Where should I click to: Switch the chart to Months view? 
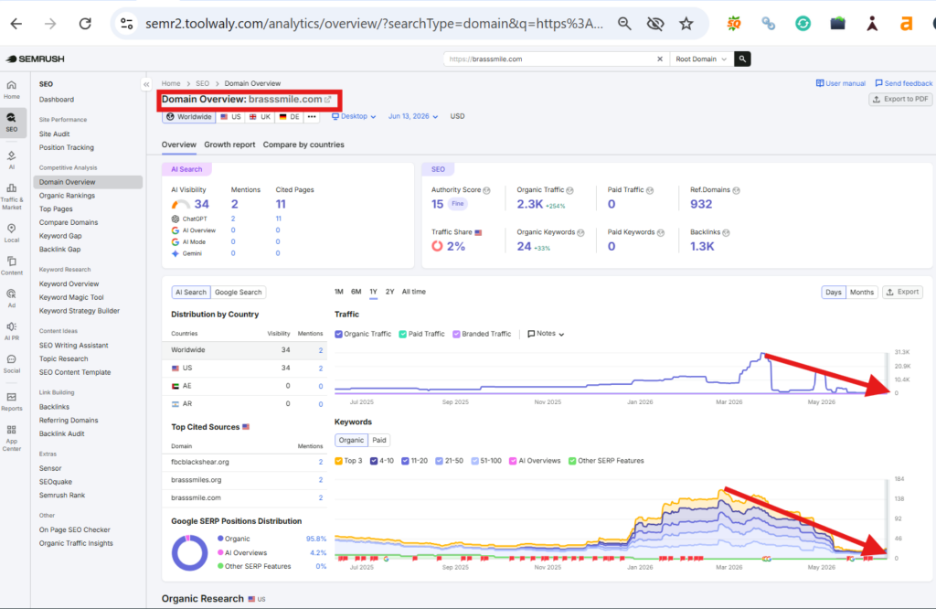coord(861,292)
